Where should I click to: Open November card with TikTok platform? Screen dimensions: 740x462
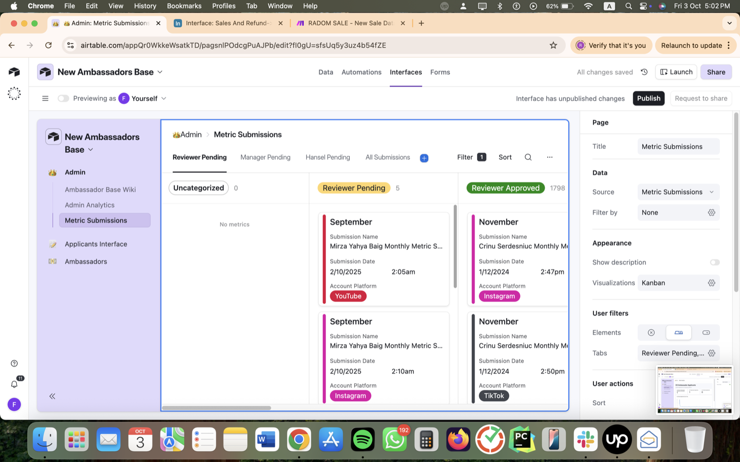(x=518, y=358)
